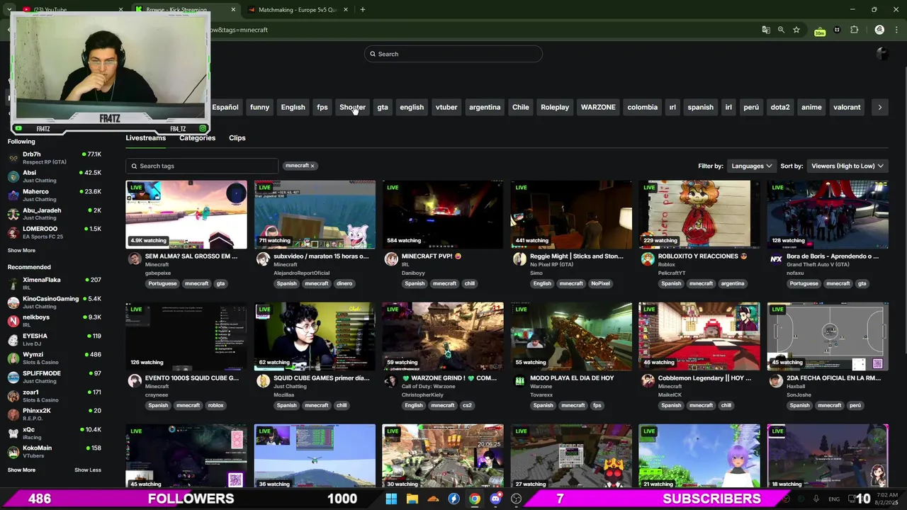Click the orange cloud taskbar icon

[433, 499]
